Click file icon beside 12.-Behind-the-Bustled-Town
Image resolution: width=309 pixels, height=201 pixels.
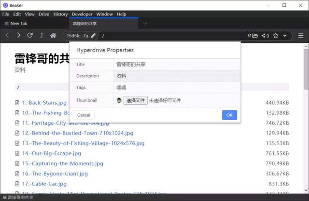point(17,133)
